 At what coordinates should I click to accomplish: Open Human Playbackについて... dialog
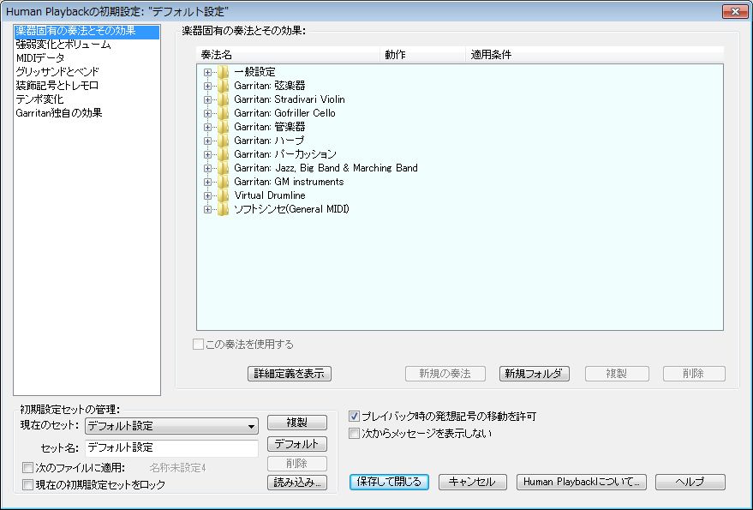(x=582, y=482)
